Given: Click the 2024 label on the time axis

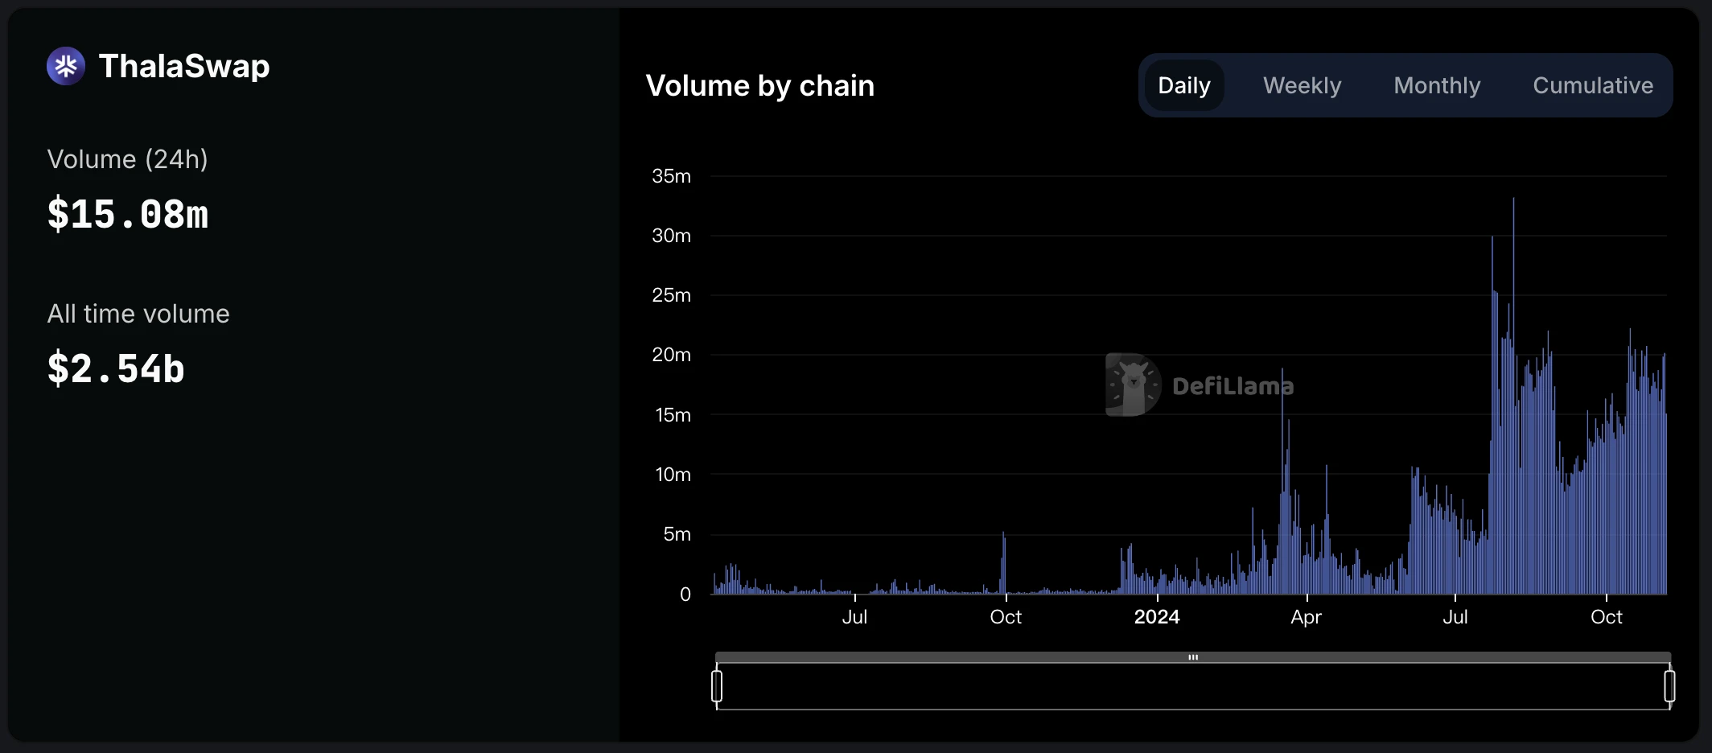Looking at the screenshot, I should click(x=1156, y=617).
